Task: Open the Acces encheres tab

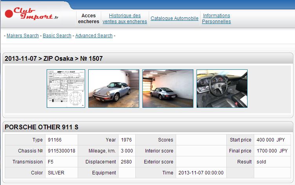Action: point(89,18)
